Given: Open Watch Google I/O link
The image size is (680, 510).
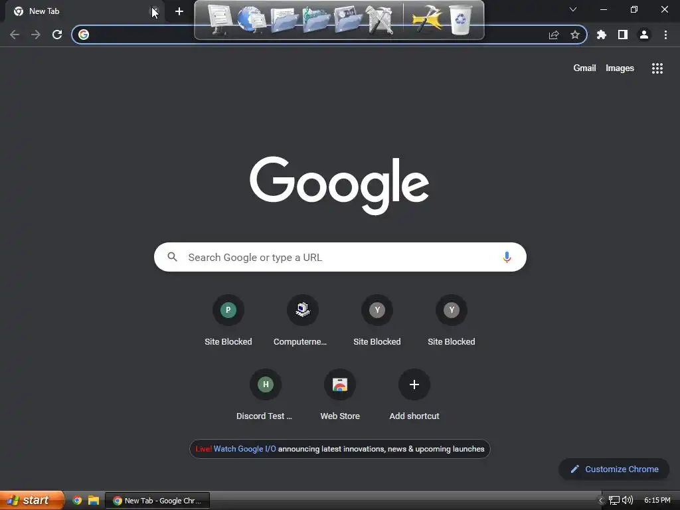Looking at the screenshot, I should [x=244, y=449].
